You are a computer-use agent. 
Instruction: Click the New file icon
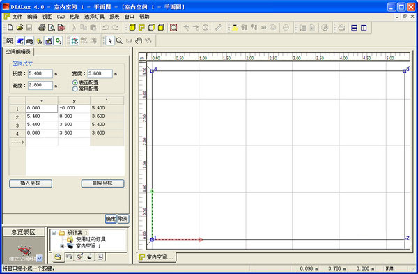click(10, 27)
